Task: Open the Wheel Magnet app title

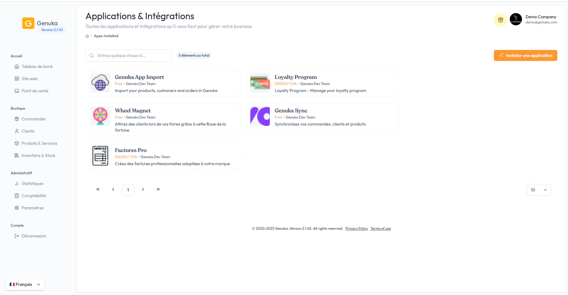Action: click(133, 111)
